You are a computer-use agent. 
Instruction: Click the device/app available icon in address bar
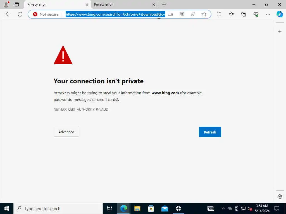(x=171, y=14)
